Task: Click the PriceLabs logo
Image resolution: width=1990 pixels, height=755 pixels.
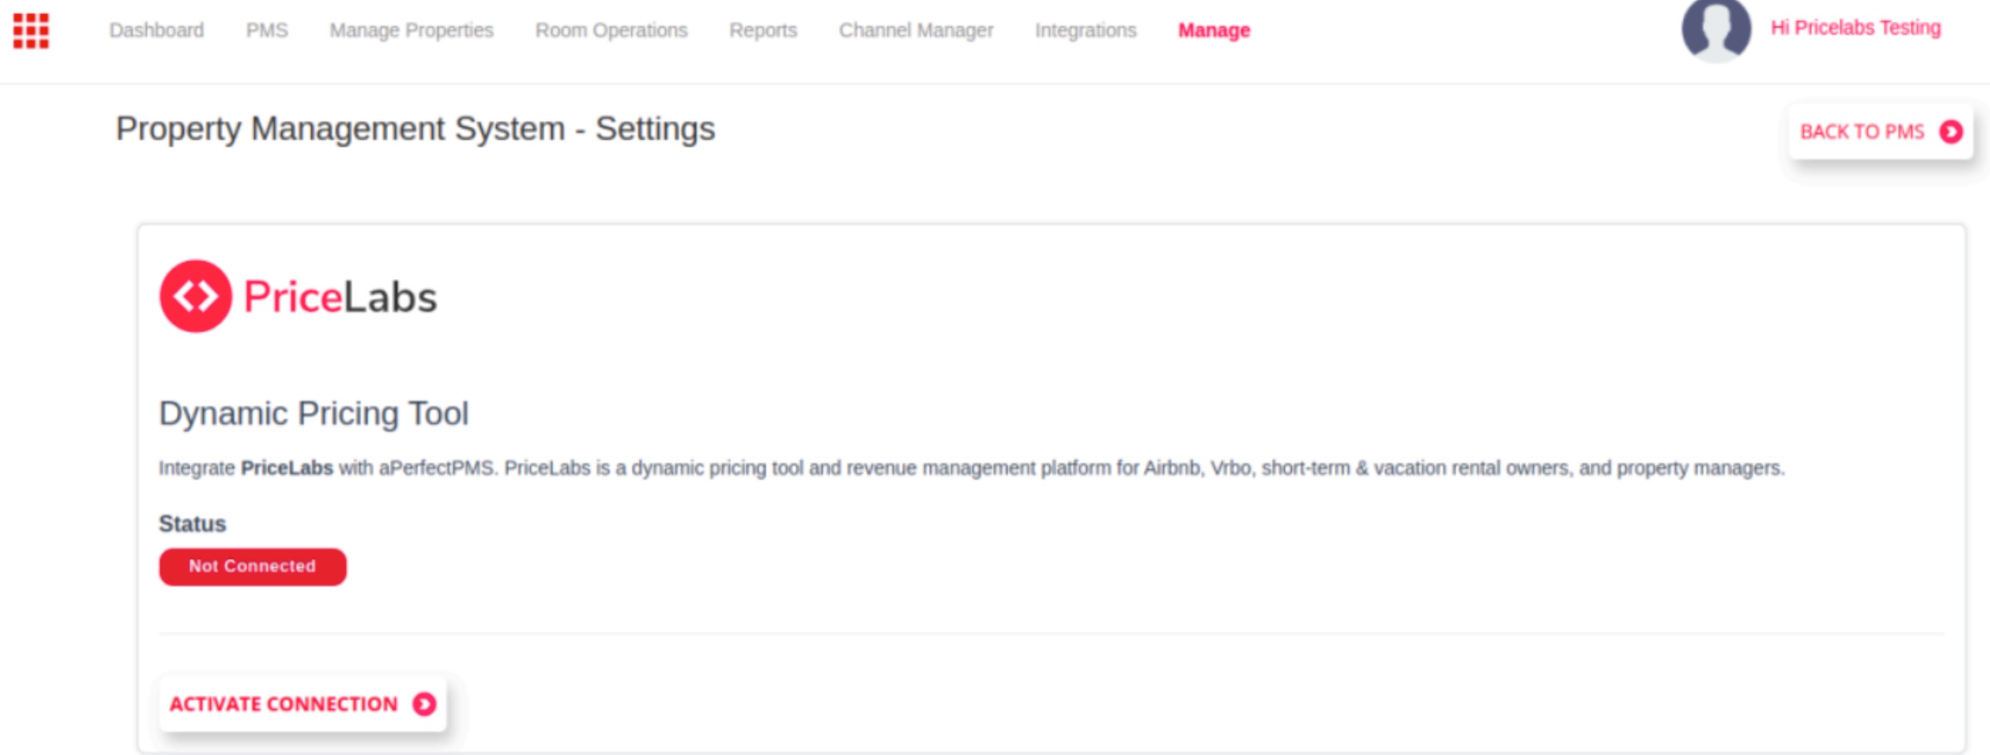Action: tap(298, 296)
